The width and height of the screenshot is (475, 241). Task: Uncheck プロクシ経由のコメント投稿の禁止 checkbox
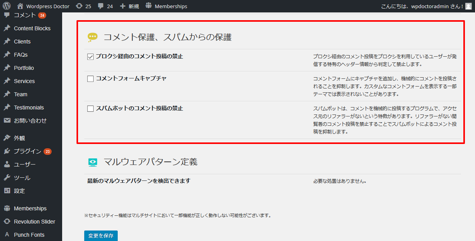pyautogui.click(x=90, y=57)
